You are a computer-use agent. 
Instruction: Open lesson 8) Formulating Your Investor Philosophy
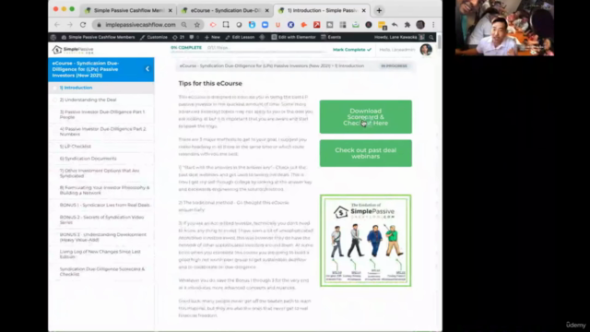pos(104,190)
